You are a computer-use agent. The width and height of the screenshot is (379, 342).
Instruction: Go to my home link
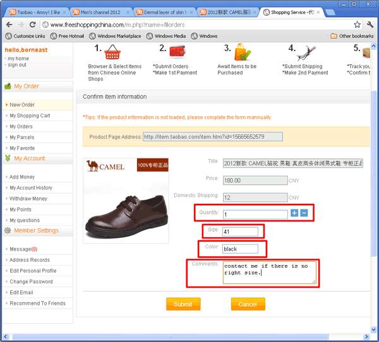(18, 59)
